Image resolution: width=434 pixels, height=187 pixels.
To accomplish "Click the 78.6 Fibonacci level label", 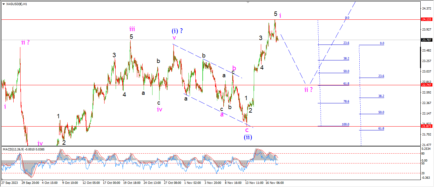I will pos(346,101).
